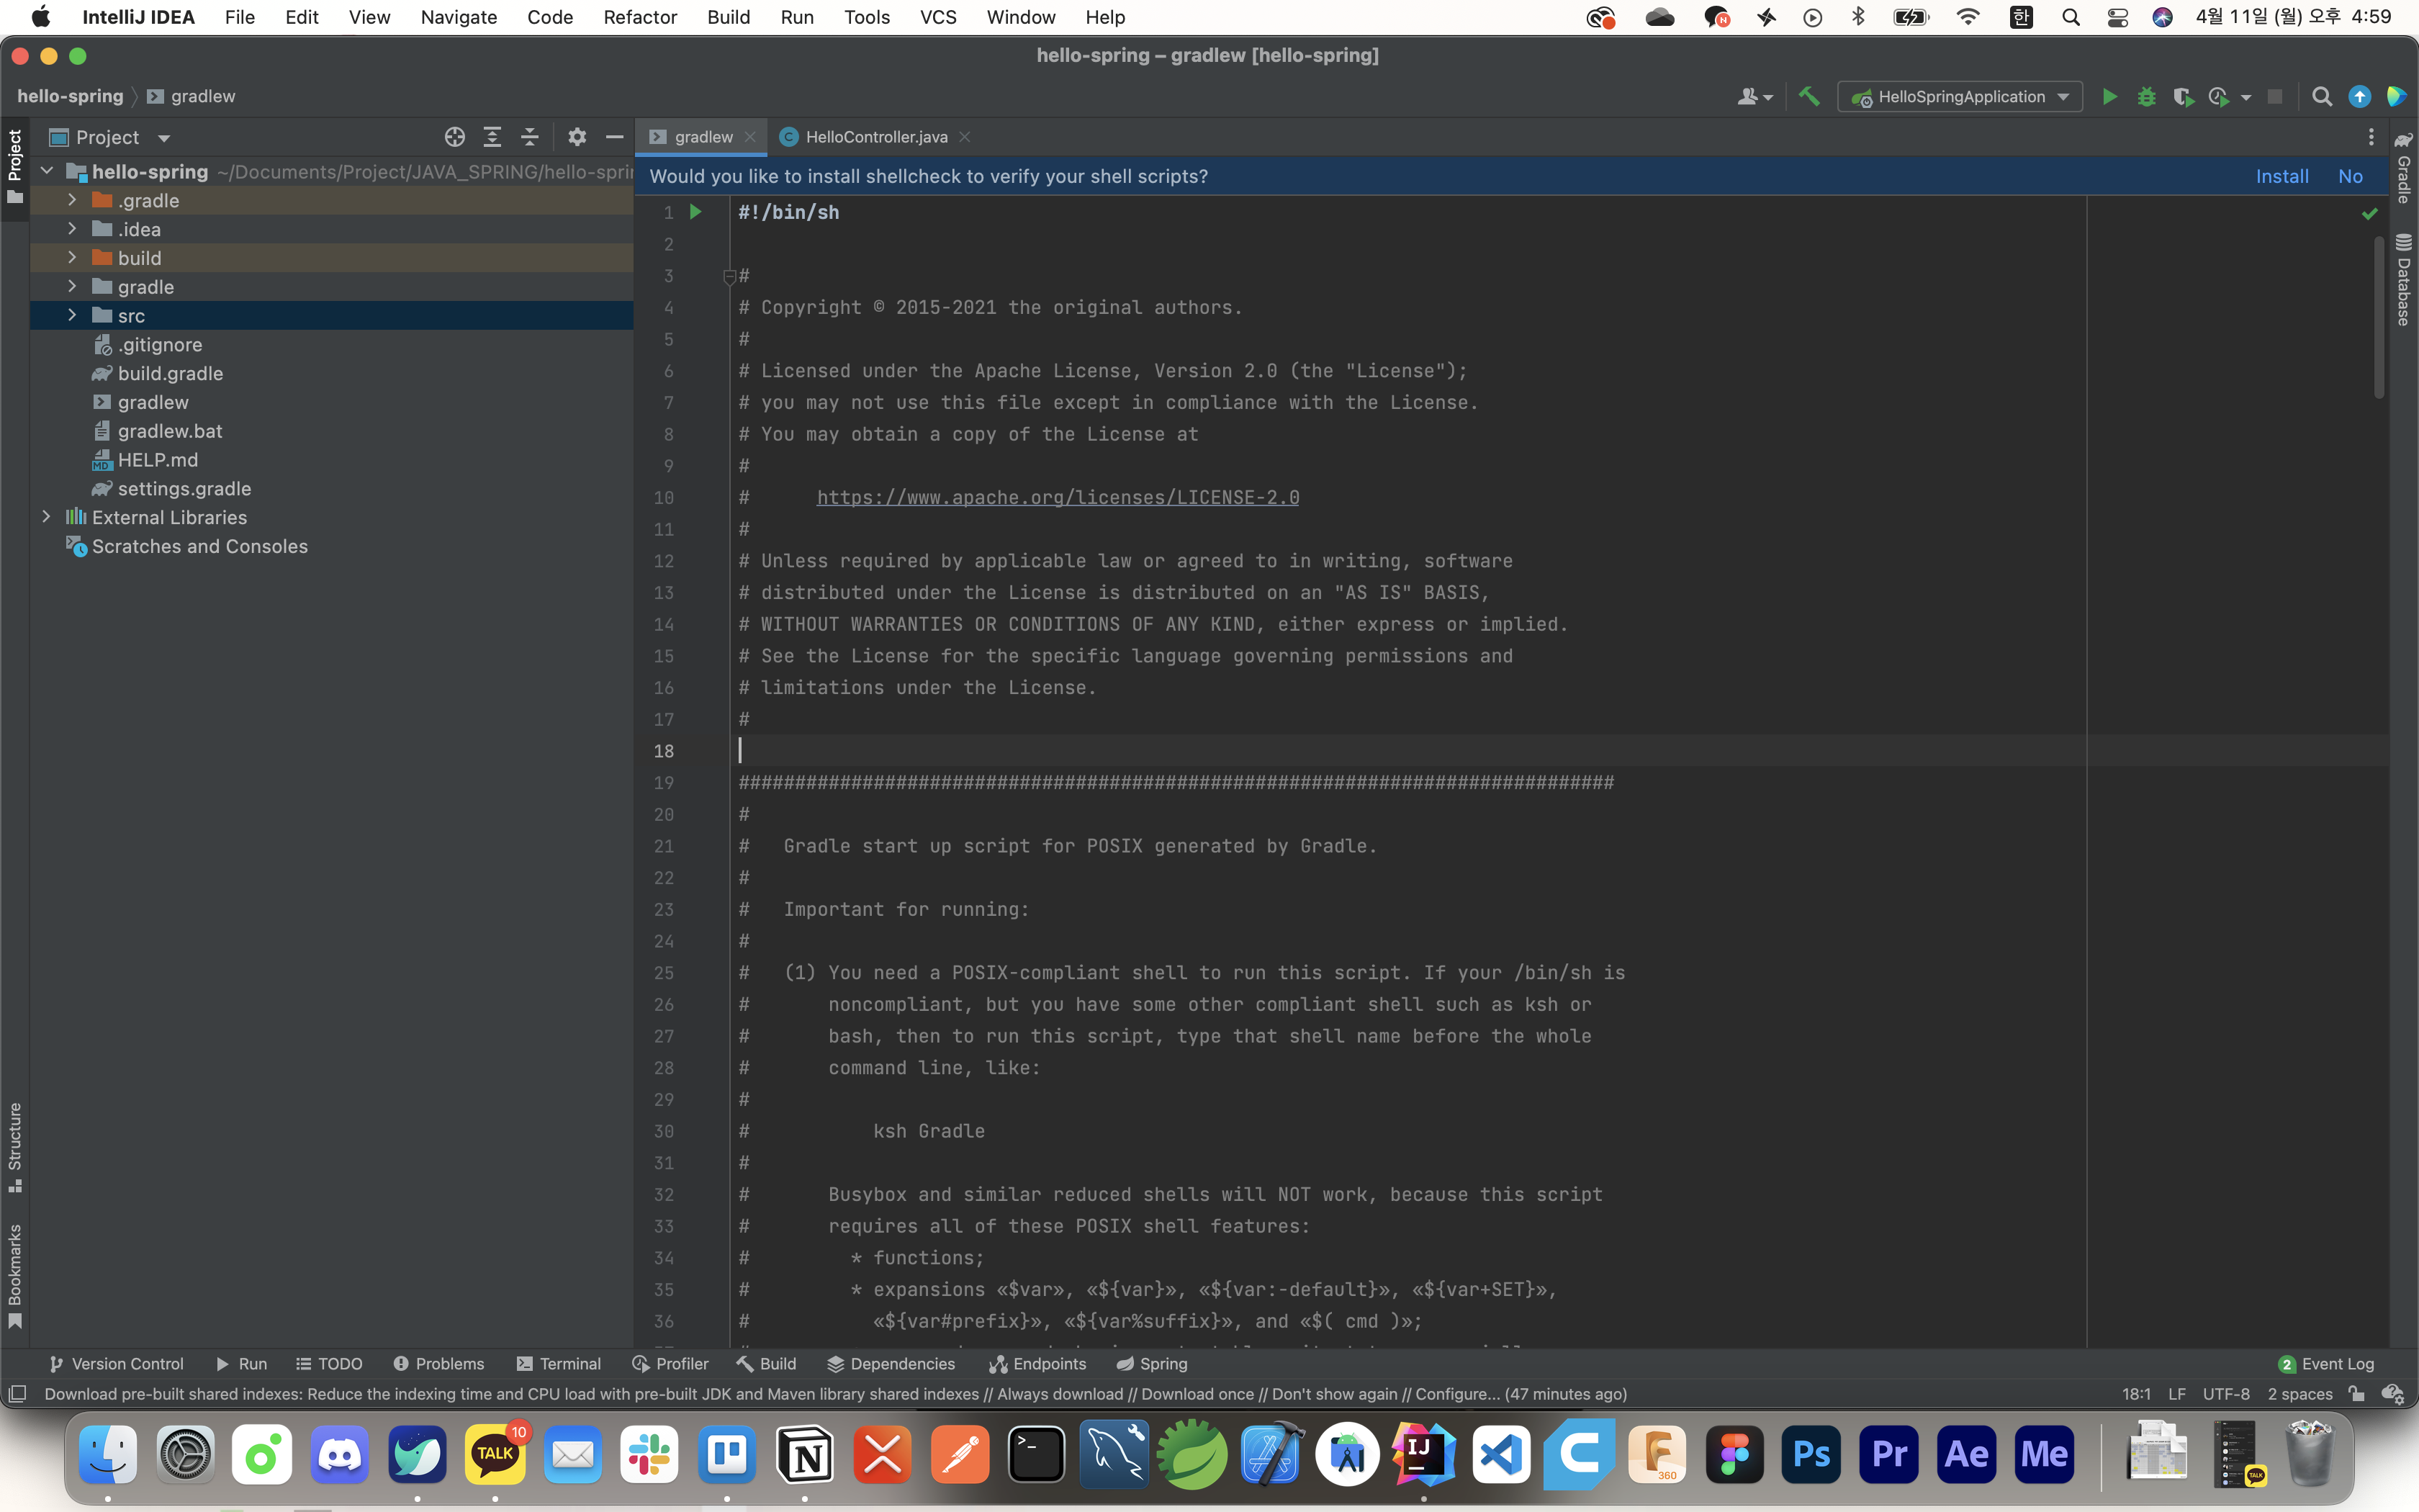Switch to HelloController.java tab
This screenshot has height=1512, width=2419.
coord(875,137)
